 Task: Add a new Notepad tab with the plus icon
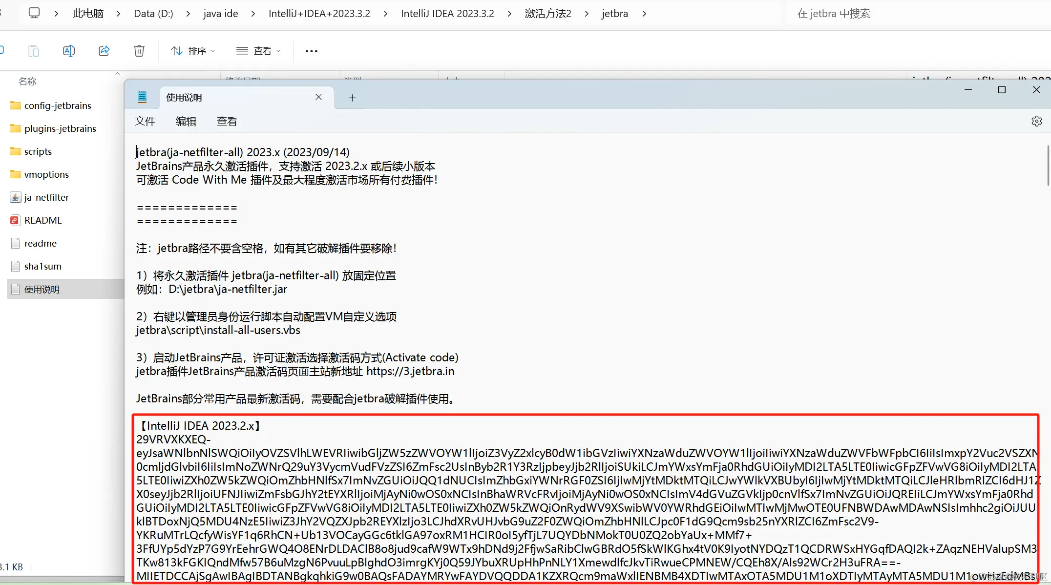(x=352, y=98)
